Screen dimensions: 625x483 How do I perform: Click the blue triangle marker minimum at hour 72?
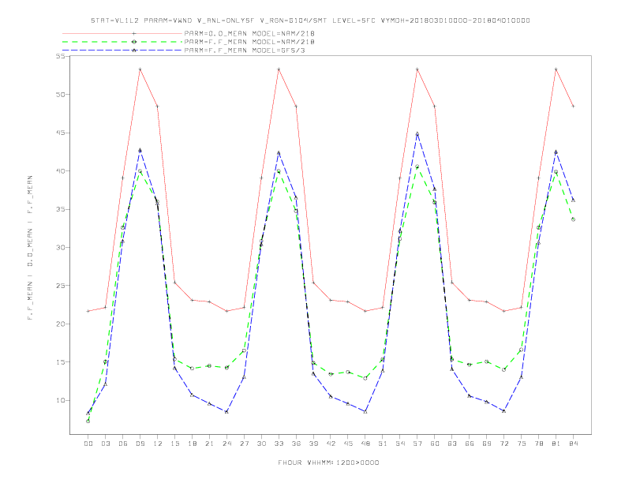pos(503,411)
